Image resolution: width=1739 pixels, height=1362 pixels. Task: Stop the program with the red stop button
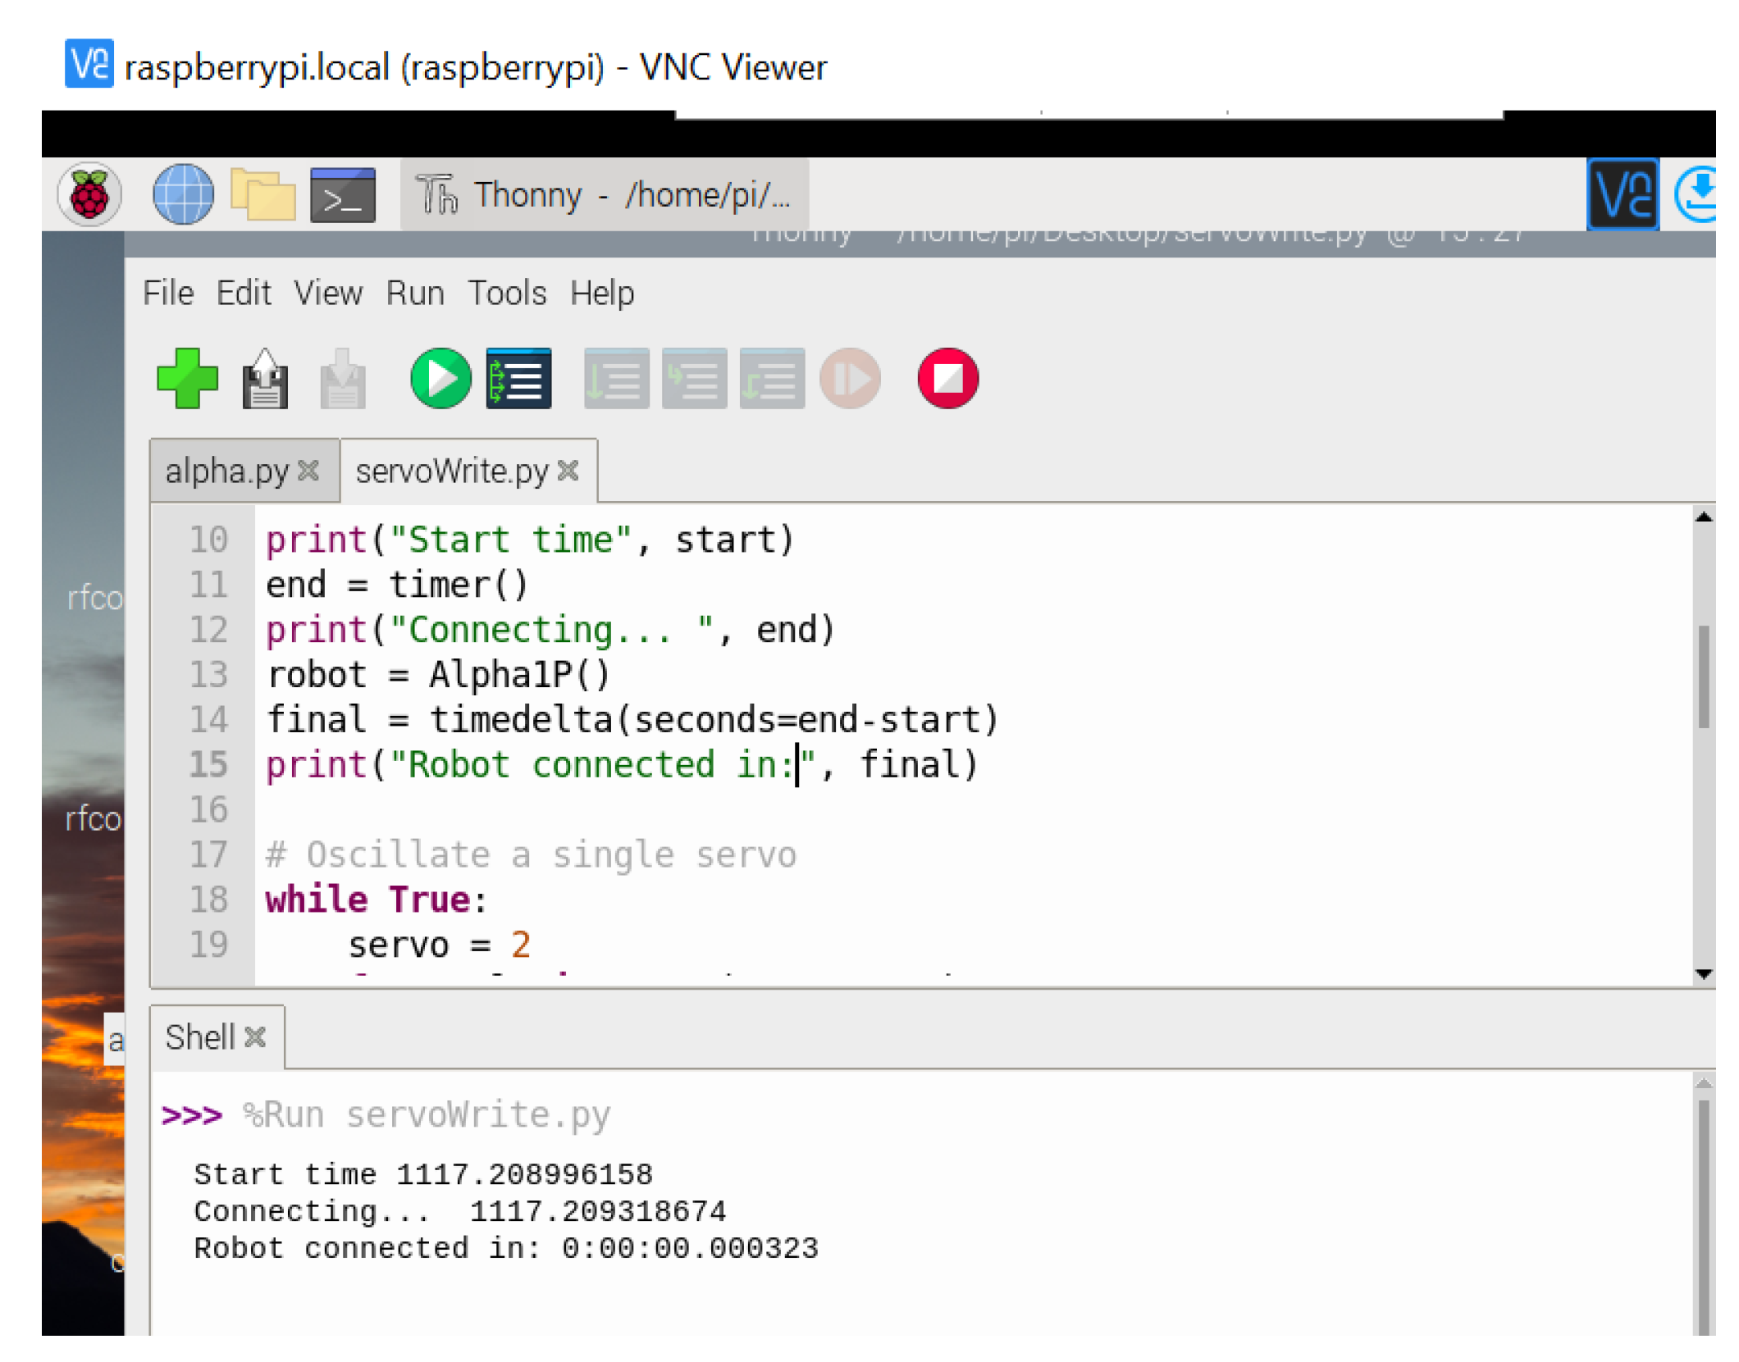947,378
